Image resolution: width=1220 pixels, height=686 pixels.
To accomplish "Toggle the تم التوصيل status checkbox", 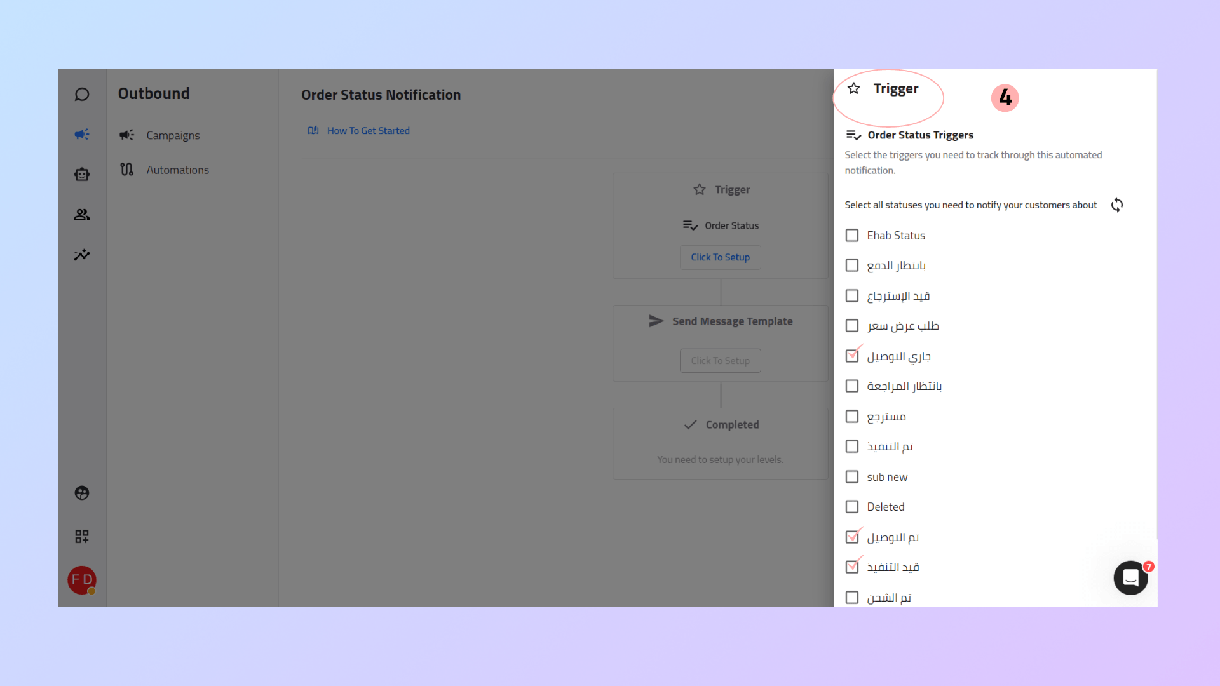I will tap(852, 537).
